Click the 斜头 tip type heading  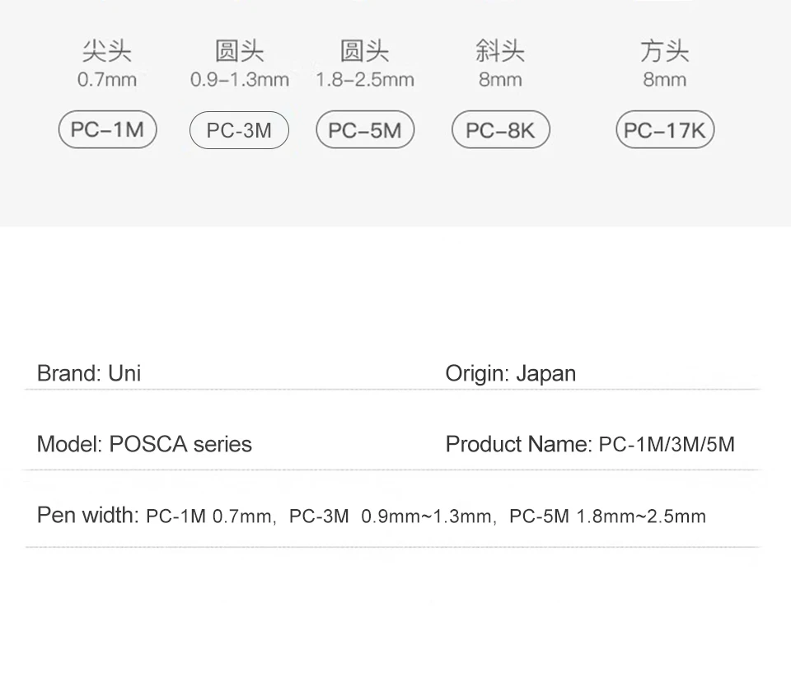pos(500,52)
